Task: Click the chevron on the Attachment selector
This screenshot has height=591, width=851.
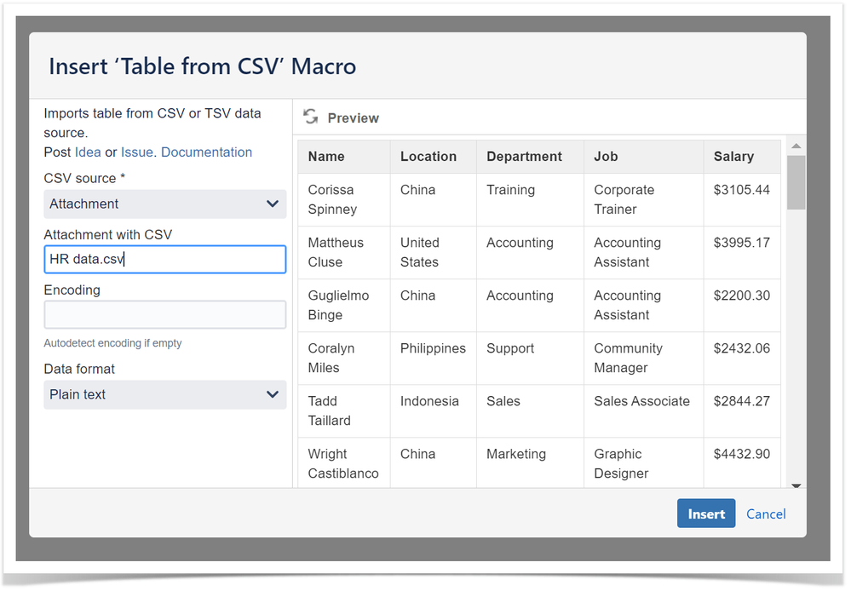Action: coord(273,204)
